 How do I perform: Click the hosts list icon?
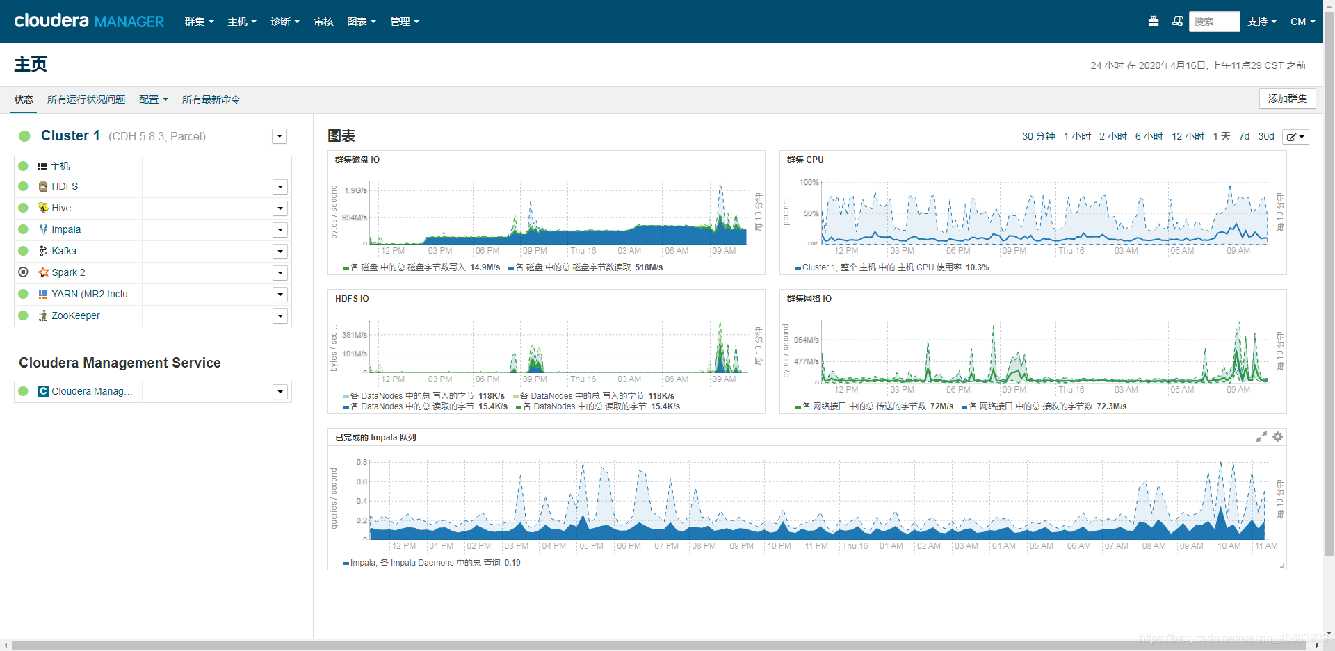click(x=42, y=166)
